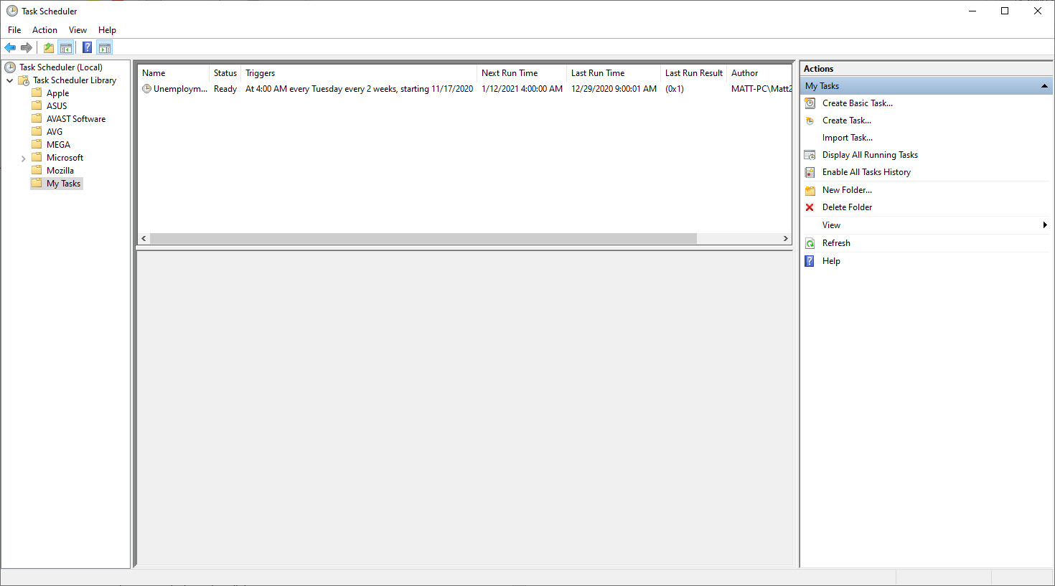Sort by the Author column header
1055x586 pixels.
tap(759, 73)
